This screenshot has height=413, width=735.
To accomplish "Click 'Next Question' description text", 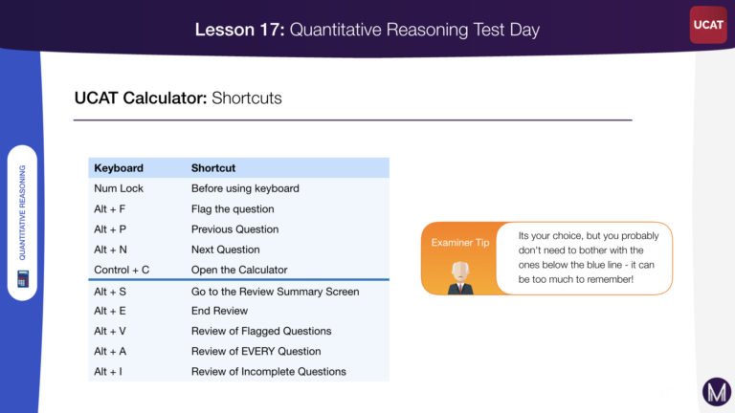I will [226, 250].
